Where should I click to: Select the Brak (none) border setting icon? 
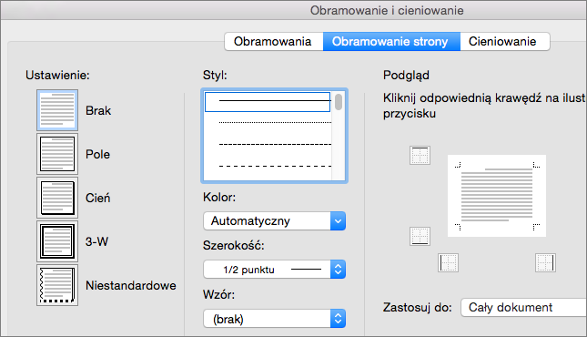pyautogui.click(x=57, y=110)
